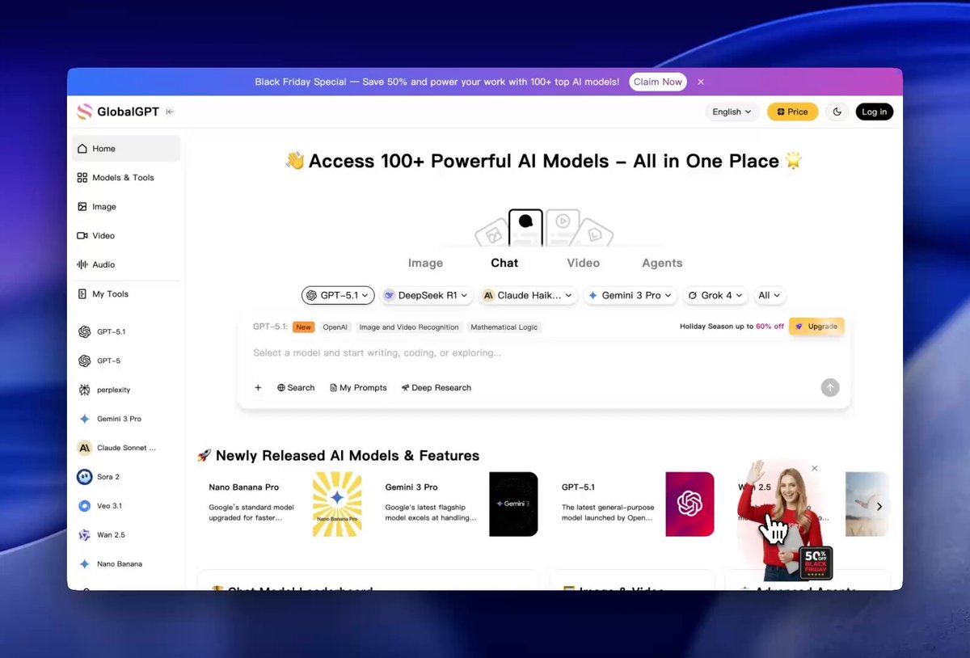Open the GPT-5.1 model dropdown
The height and width of the screenshot is (658, 970).
338,296
